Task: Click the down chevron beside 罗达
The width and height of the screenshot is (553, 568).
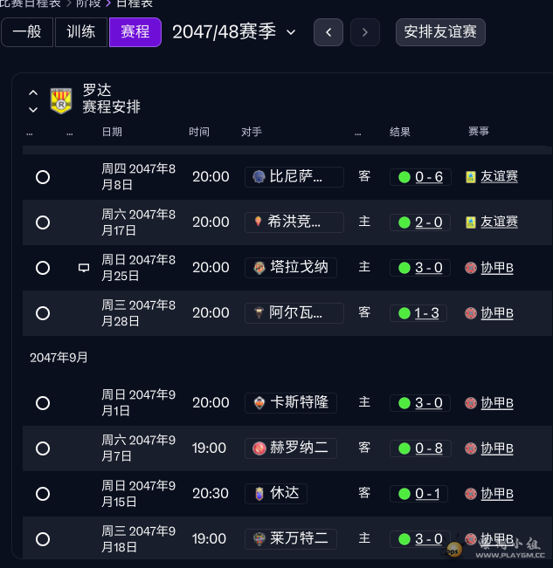Action: click(x=33, y=109)
